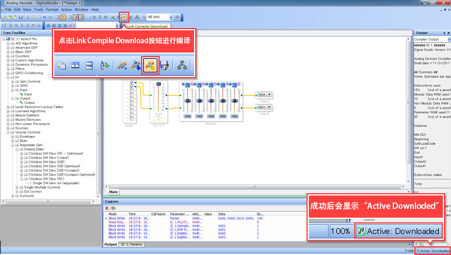Viewport: 451px width, 255px height.
Task: Expand the Mixers/Splitters tree node
Action: point(8,116)
